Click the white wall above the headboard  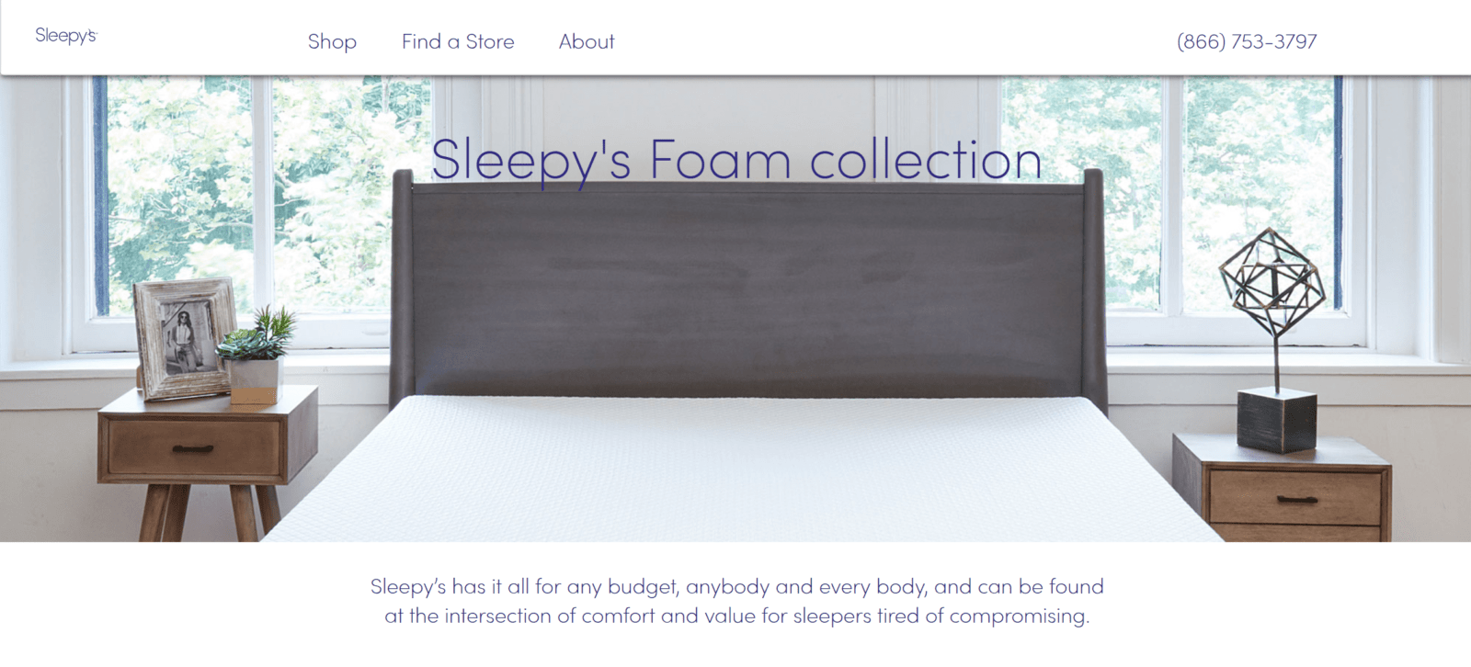tap(699, 110)
